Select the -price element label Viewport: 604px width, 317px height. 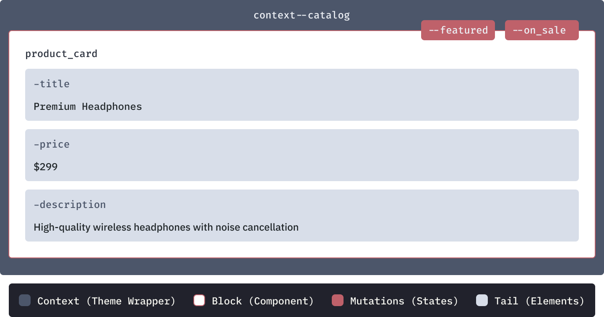coord(52,144)
